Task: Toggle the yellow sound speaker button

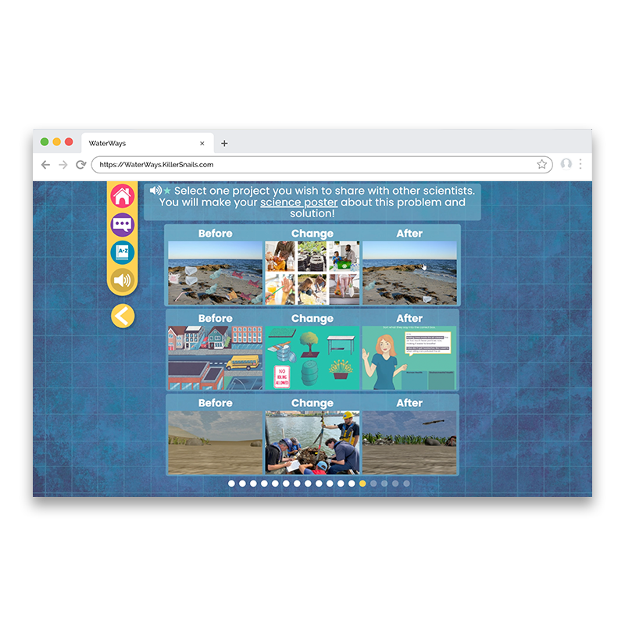Action: 122,280
